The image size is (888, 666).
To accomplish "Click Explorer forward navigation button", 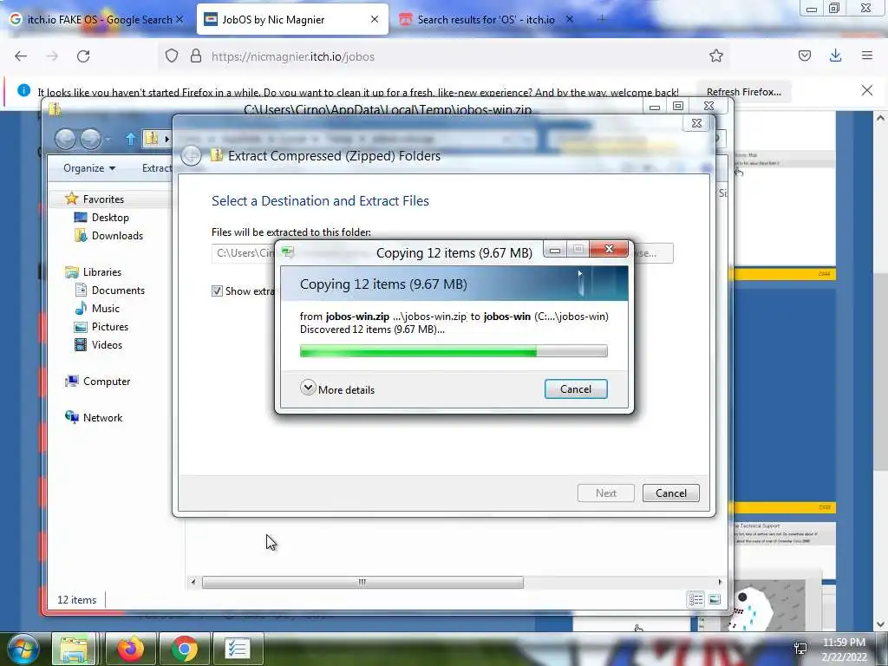I will click(x=90, y=139).
